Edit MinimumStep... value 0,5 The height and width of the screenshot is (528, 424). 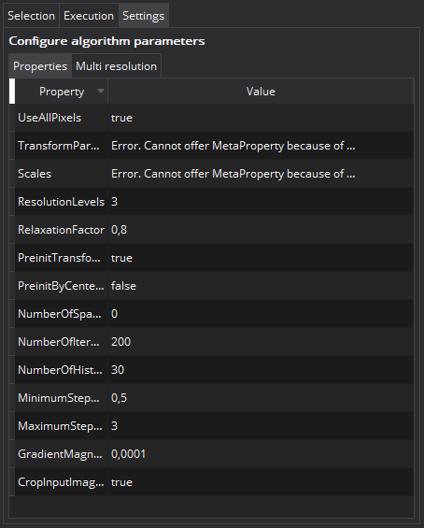click(261, 398)
